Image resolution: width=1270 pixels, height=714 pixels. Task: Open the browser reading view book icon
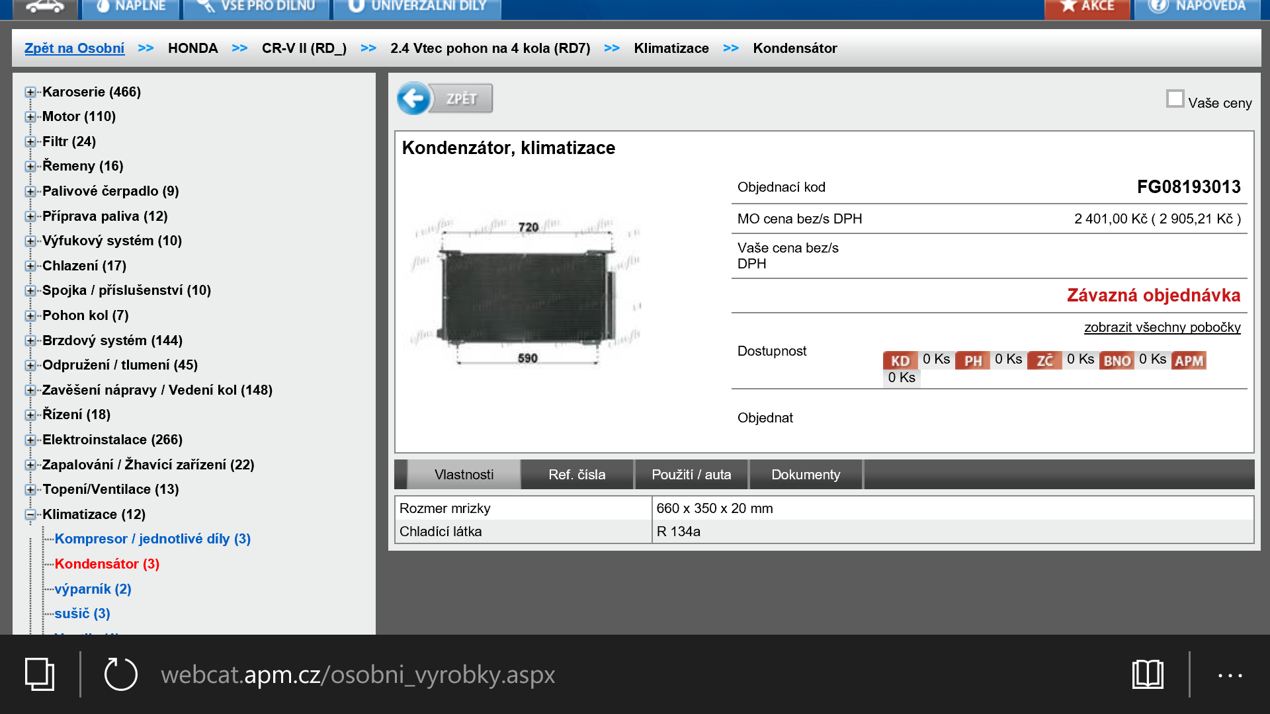[x=1148, y=674]
